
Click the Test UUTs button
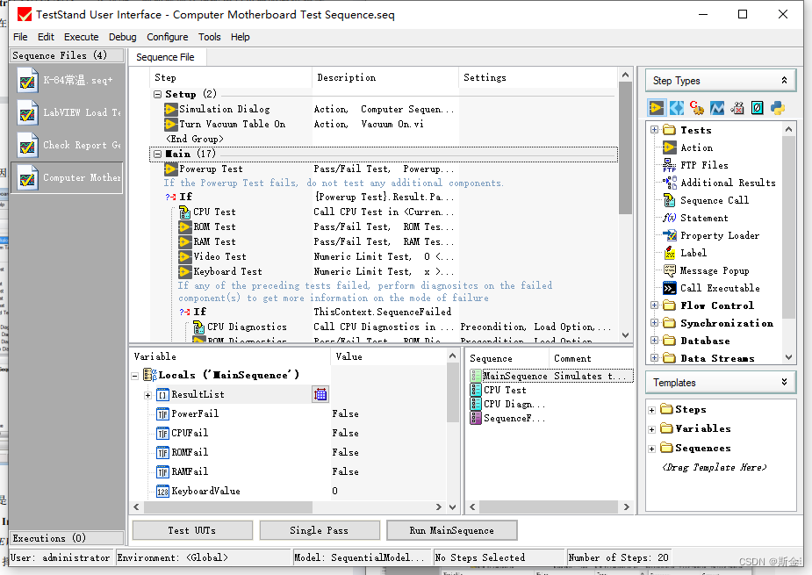192,530
